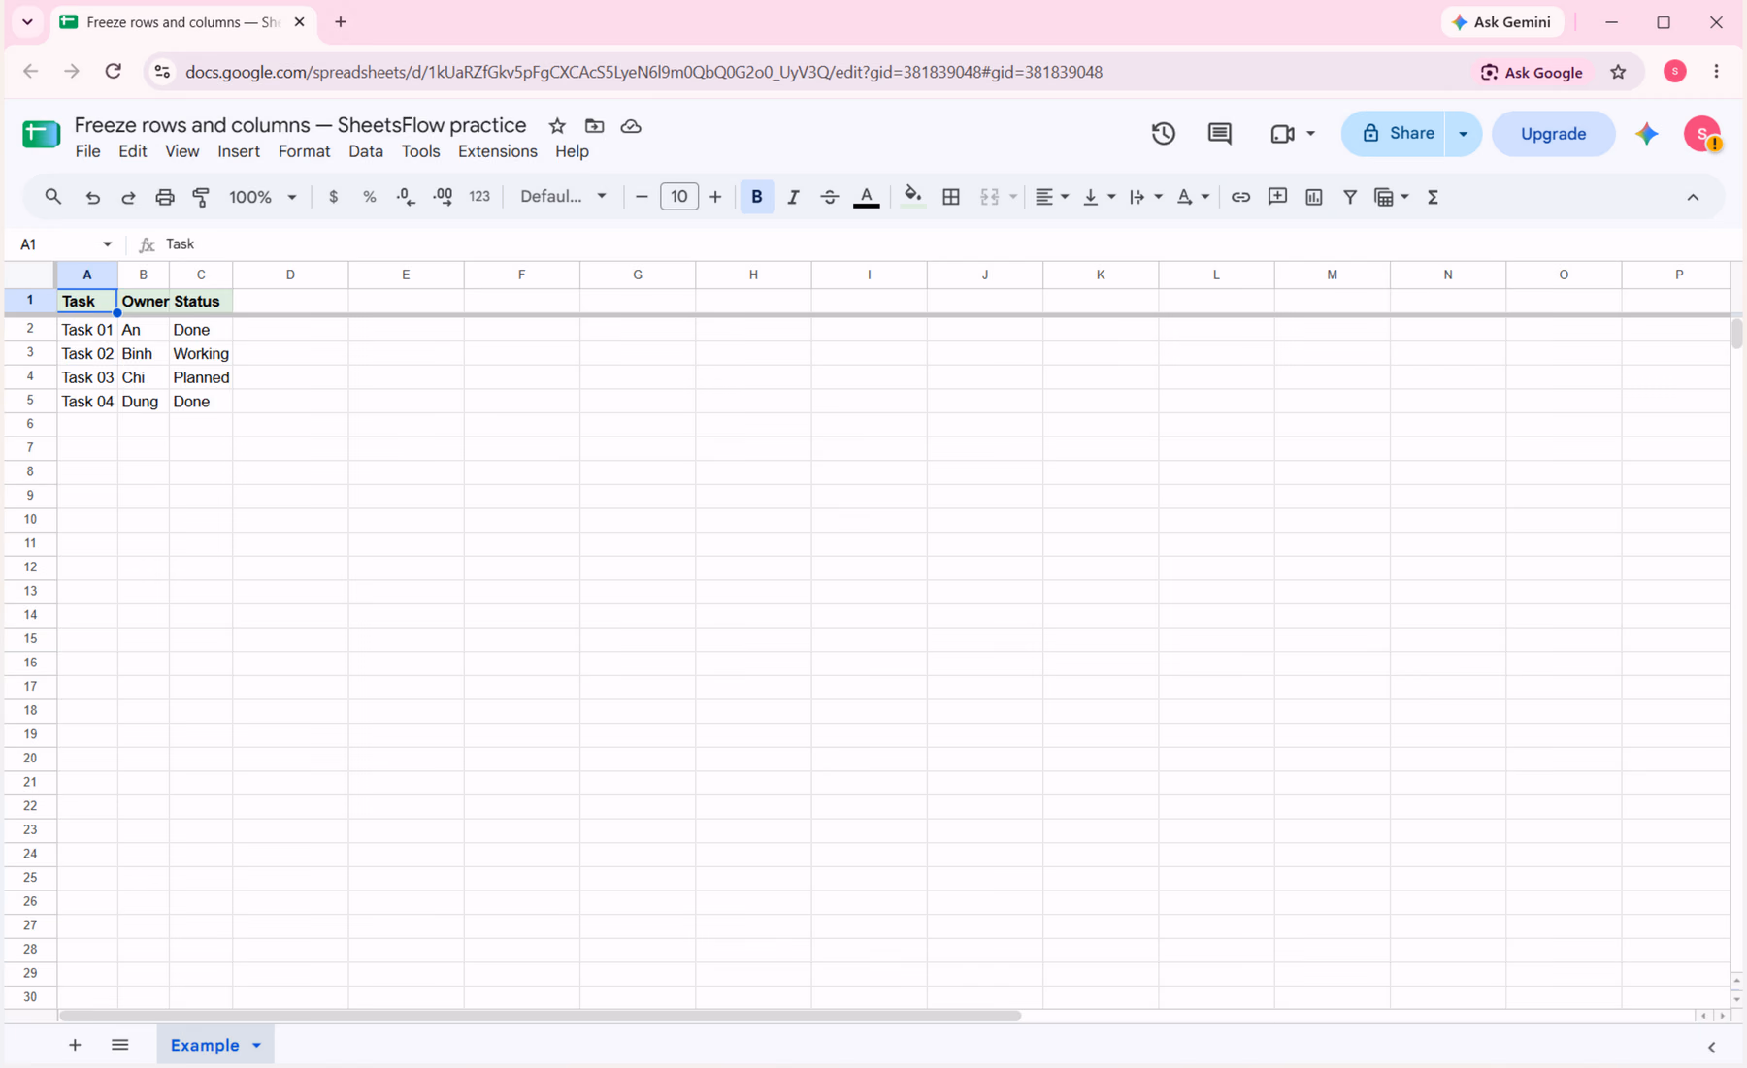Click the insert chart icon
1747x1068 pixels.
[1314, 197]
